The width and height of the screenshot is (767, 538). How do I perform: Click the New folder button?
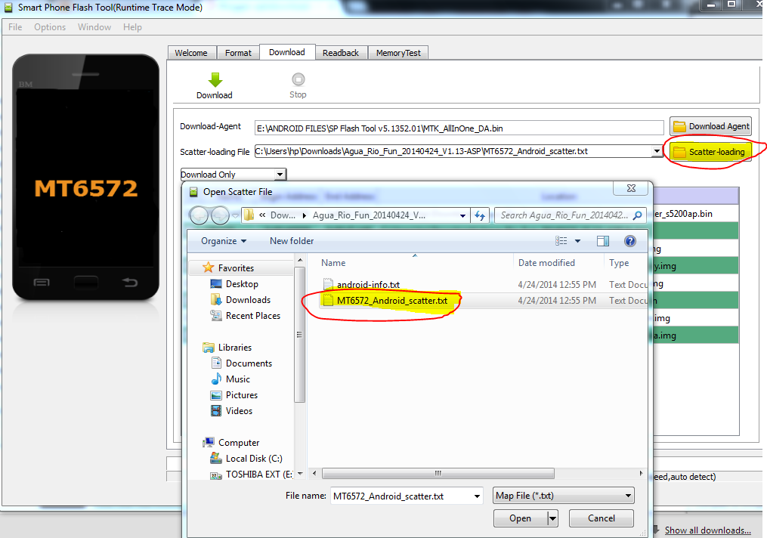pos(292,240)
